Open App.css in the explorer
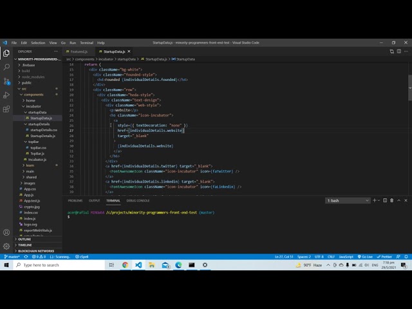The width and height of the screenshot is (412, 309). (30, 189)
